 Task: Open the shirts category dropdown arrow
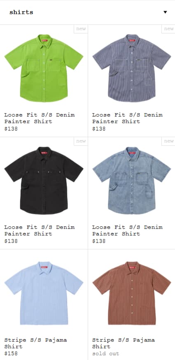click(165, 12)
